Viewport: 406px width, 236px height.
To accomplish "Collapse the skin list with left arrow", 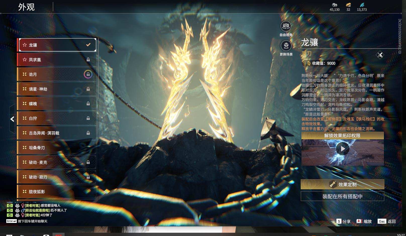I will click(x=12, y=119).
